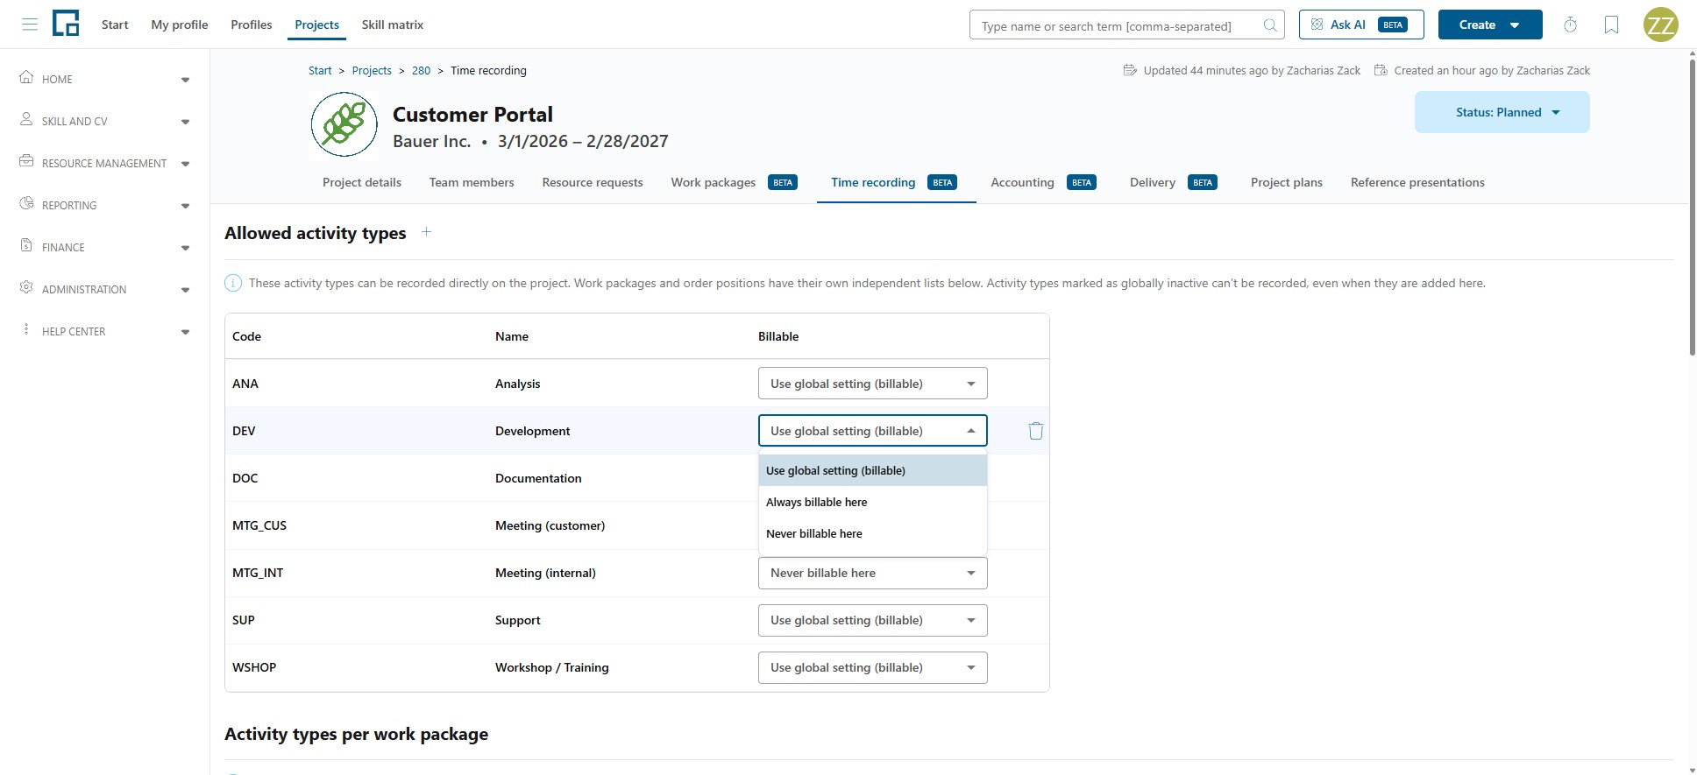Open the hamburger navigation menu

30,25
